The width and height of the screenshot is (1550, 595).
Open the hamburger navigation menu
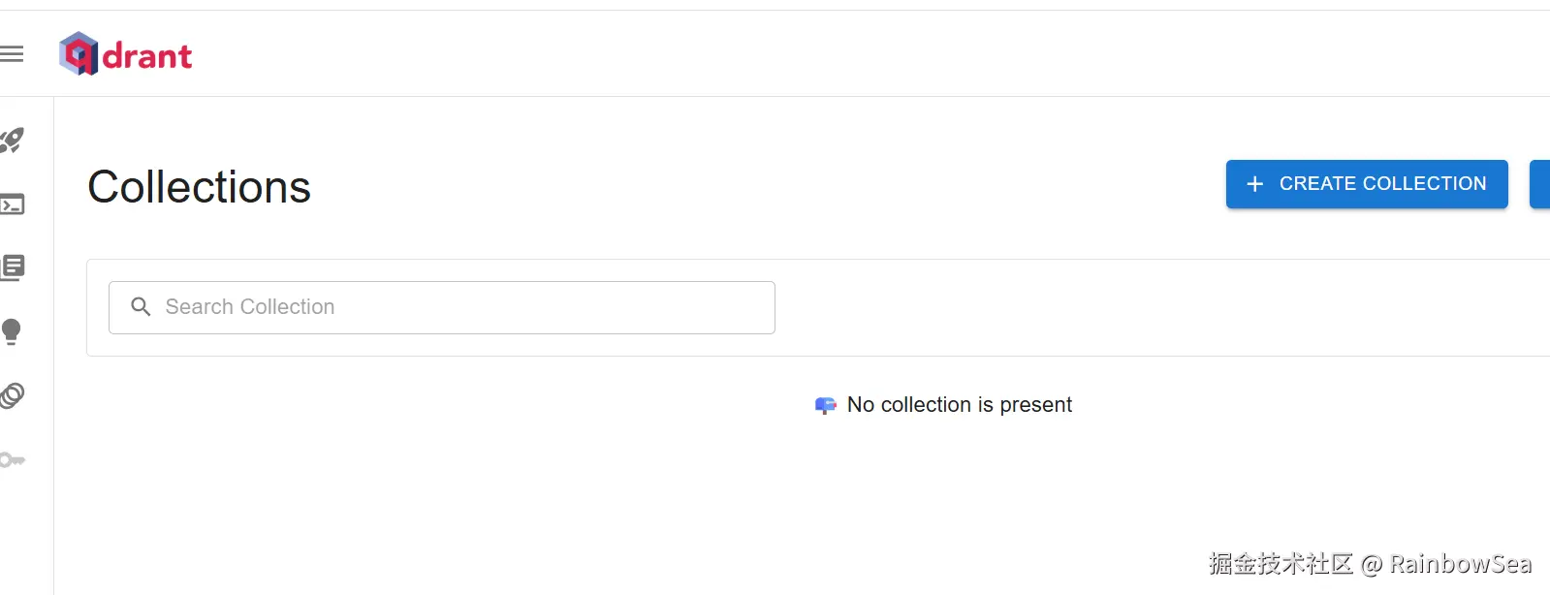(x=12, y=54)
